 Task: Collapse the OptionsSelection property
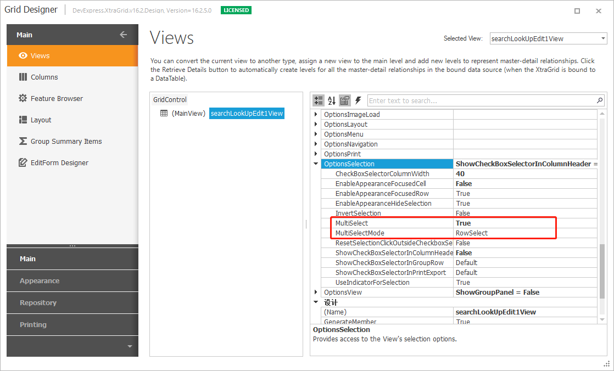pyautogui.click(x=316, y=164)
